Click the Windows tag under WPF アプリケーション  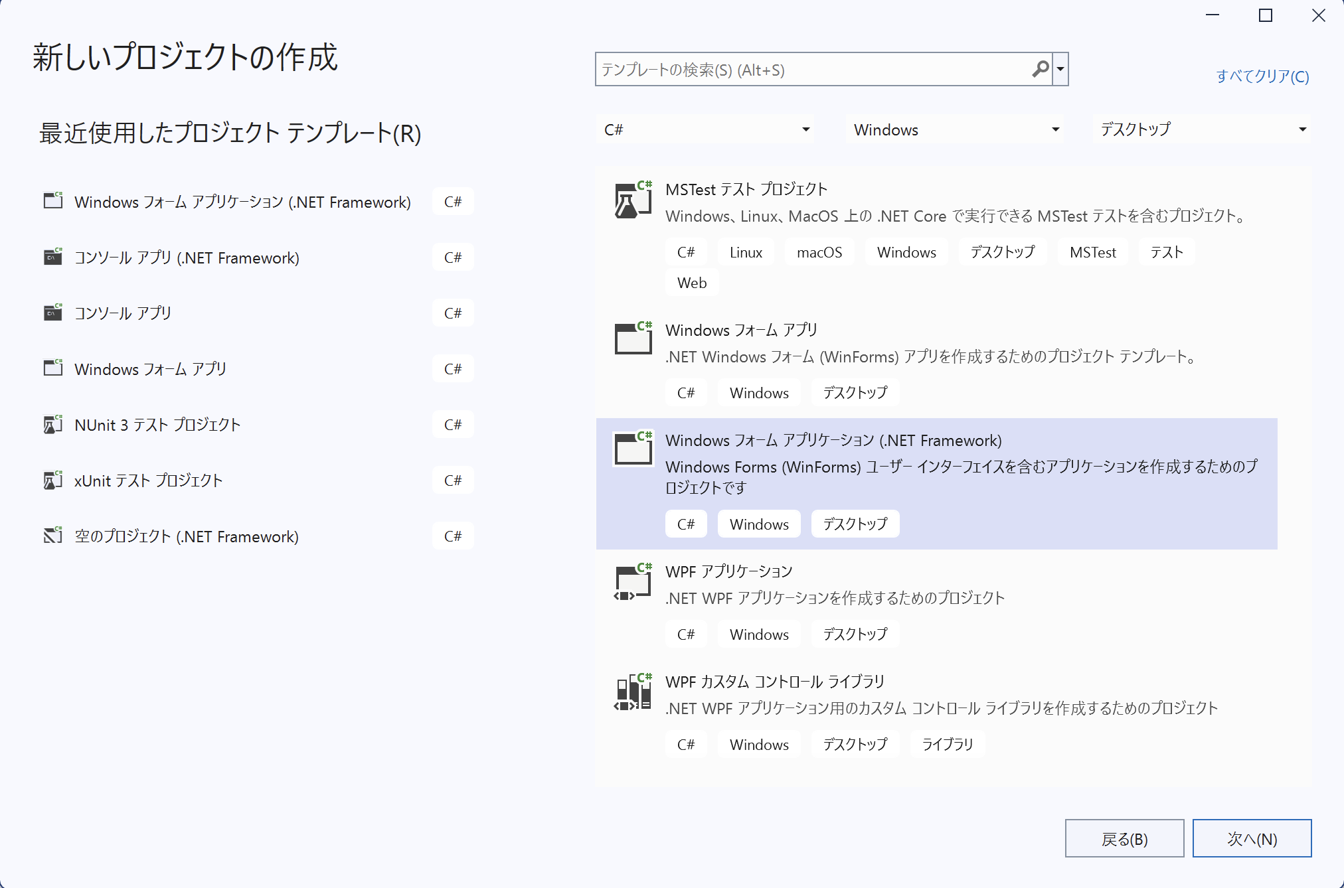(759, 634)
